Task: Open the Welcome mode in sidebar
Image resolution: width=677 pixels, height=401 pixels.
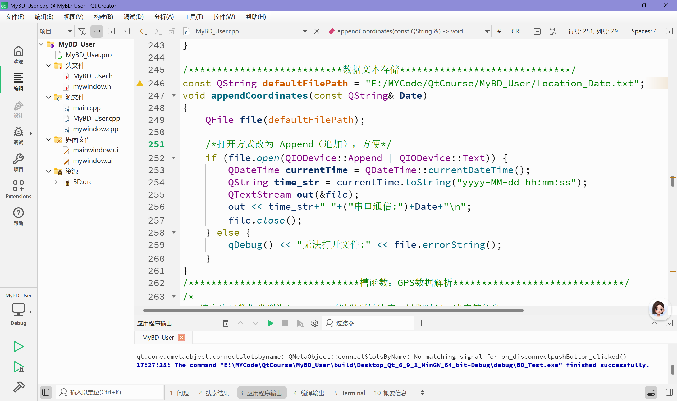Action: pyautogui.click(x=18, y=54)
